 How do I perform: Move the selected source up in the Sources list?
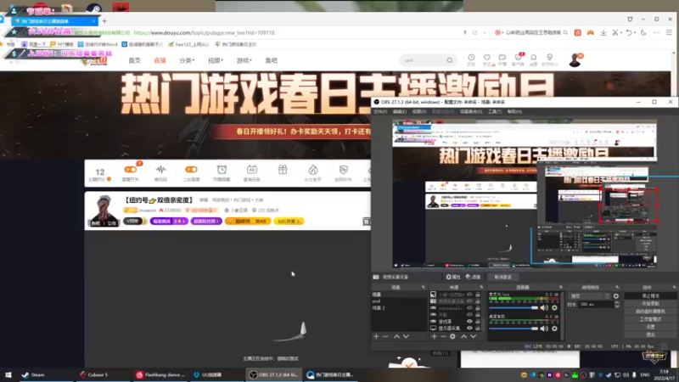pyautogui.click(x=463, y=336)
